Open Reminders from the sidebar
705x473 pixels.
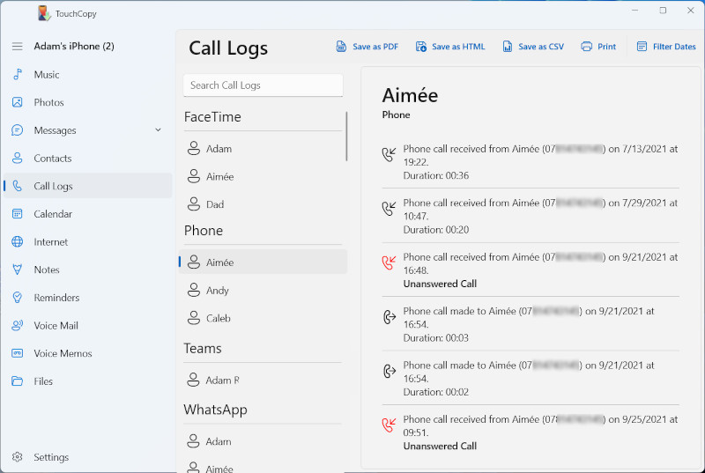click(x=56, y=298)
